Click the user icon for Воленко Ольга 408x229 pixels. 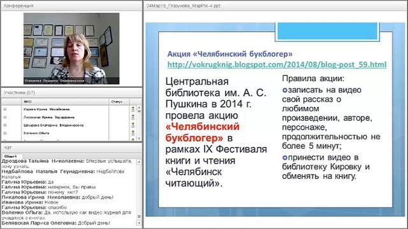(x=133, y=133)
